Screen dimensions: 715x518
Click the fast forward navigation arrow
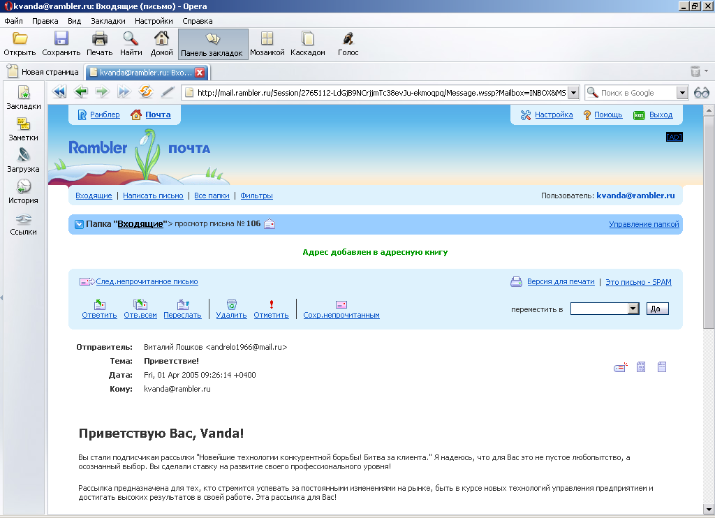pyautogui.click(x=124, y=92)
